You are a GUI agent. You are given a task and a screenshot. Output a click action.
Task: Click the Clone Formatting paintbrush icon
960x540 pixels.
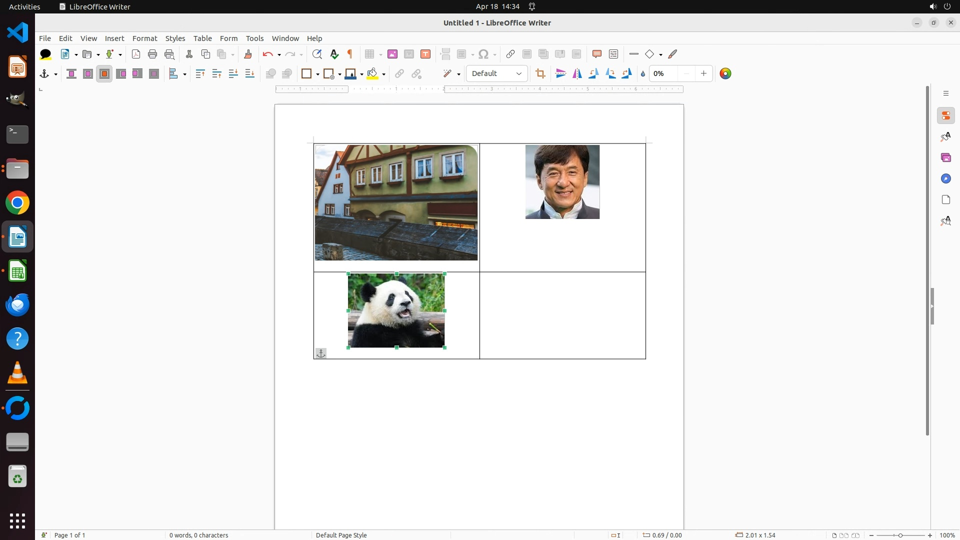[x=248, y=54]
